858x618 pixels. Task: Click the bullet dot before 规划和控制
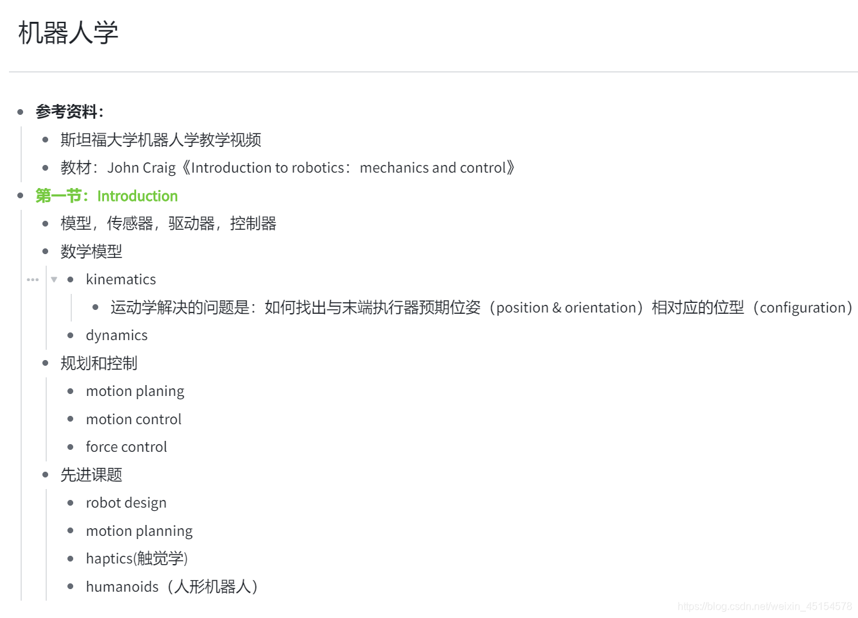(46, 363)
